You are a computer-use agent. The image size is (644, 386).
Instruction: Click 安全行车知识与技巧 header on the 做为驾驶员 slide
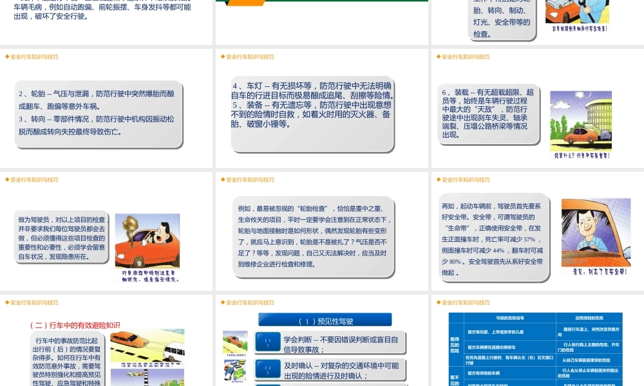(35, 179)
